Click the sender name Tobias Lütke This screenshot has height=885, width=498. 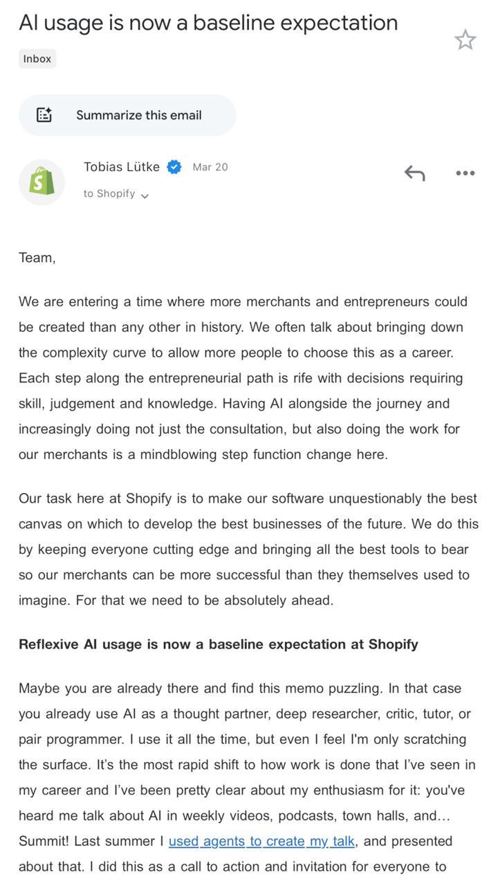click(x=123, y=166)
